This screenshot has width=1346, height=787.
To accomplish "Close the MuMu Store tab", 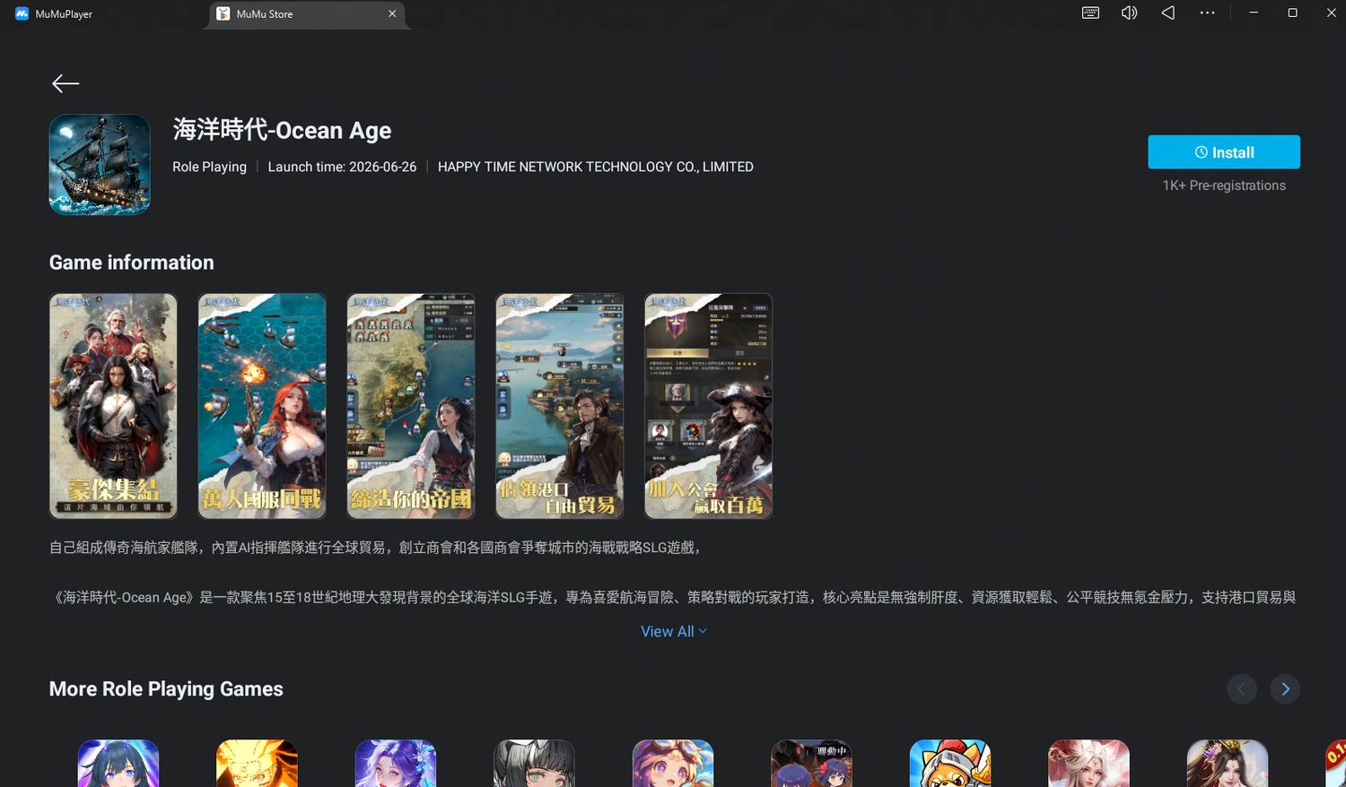I will coord(392,13).
